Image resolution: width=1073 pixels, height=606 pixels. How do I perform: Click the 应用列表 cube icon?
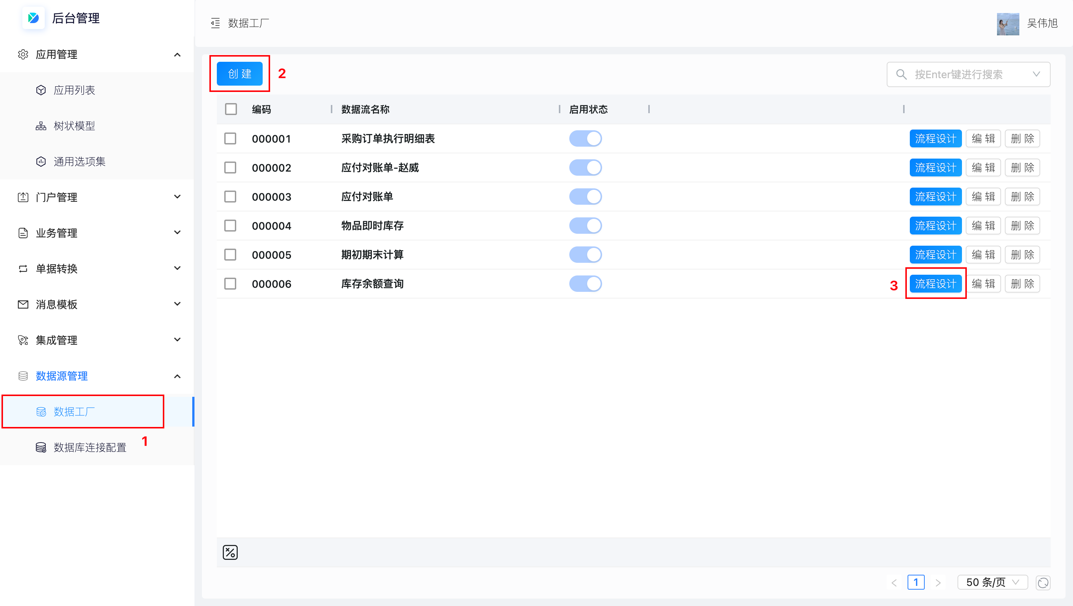point(41,90)
